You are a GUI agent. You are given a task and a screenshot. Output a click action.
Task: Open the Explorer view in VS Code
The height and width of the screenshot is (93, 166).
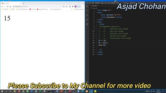[x=87, y=6]
